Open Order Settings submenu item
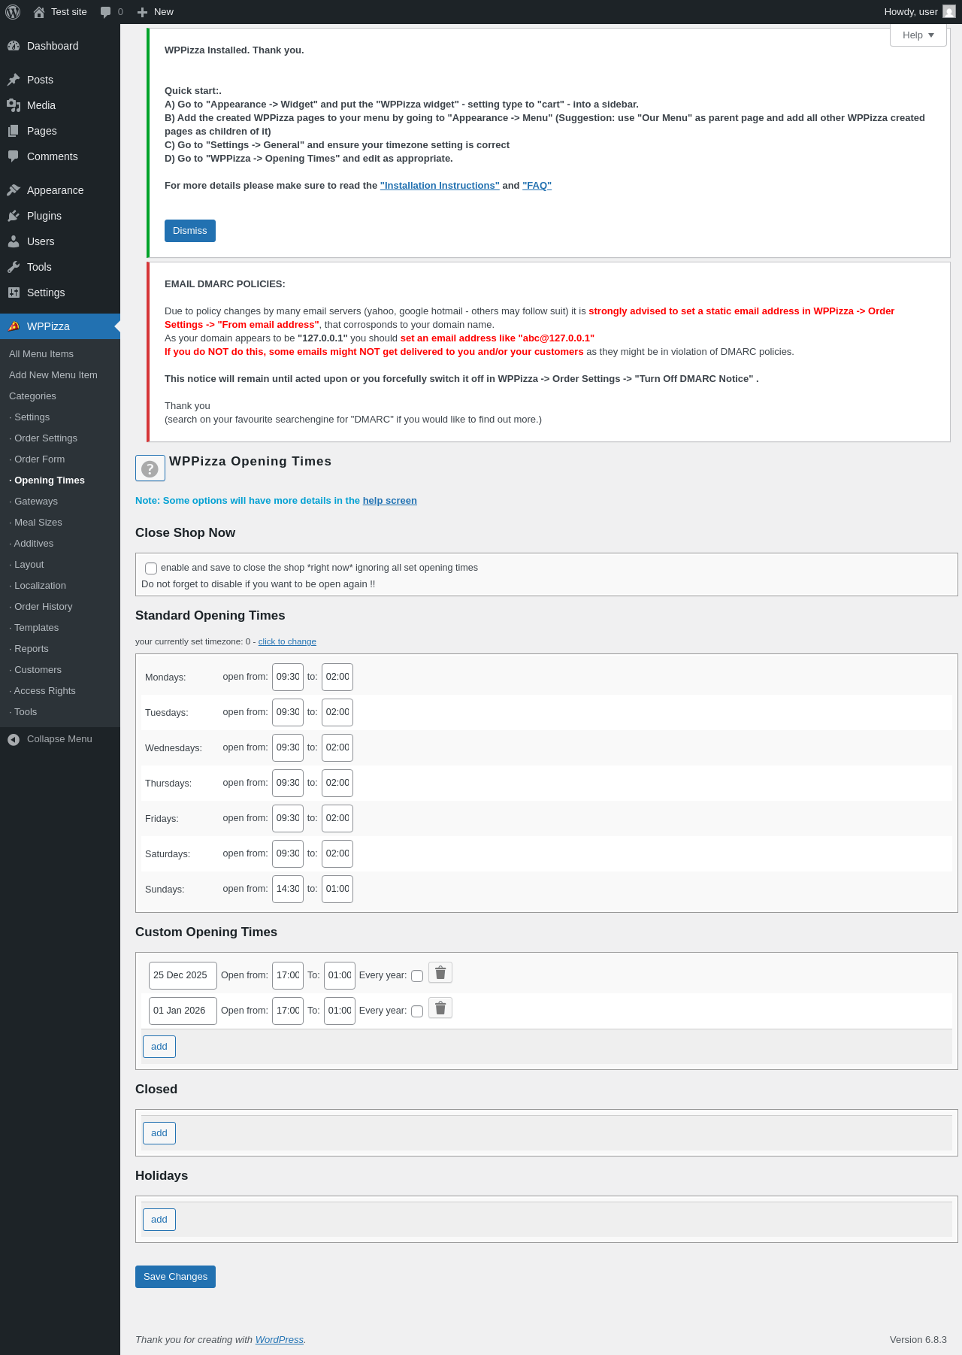Screen dimensions: 962x1355 [44, 438]
